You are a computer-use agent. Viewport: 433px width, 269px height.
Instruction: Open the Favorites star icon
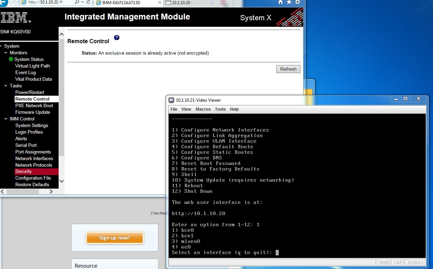click(x=289, y=2)
